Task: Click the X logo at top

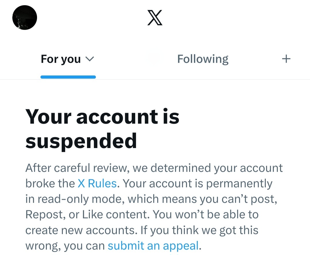Action: (155, 17)
